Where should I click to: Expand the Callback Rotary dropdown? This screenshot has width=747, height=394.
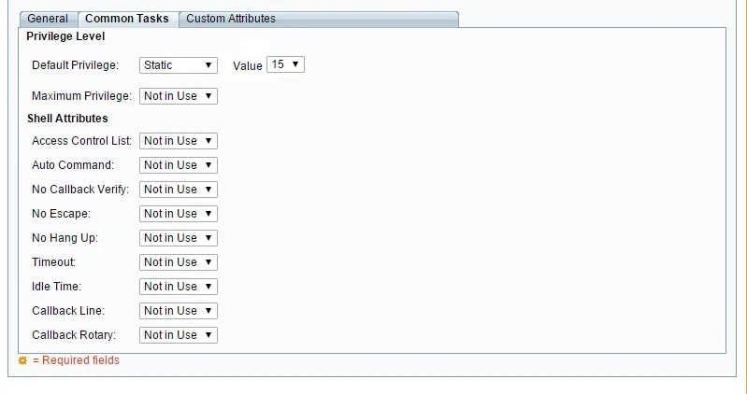tap(179, 335)
